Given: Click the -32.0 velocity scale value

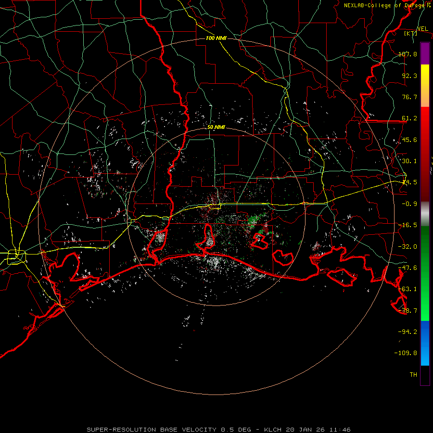Looking at the screenshot, I should pos(408,247).
